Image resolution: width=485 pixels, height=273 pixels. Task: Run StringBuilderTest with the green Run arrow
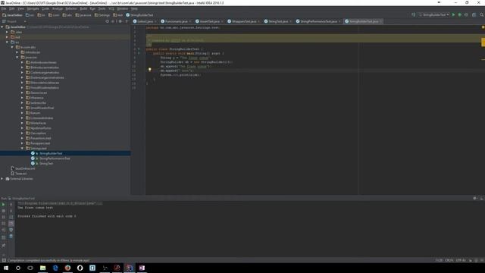[x=453, y=15]
